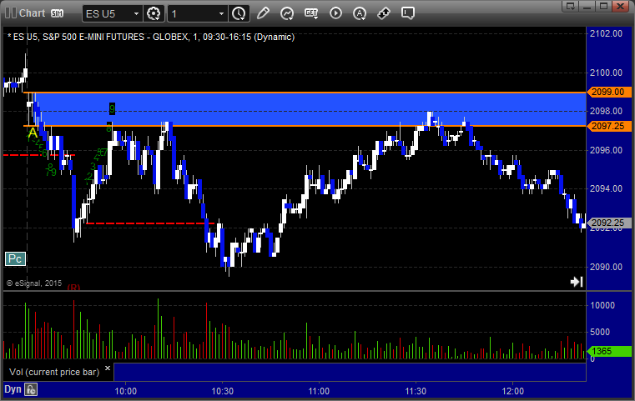Select the orange 2097.25 price line tag

(609, 126)
